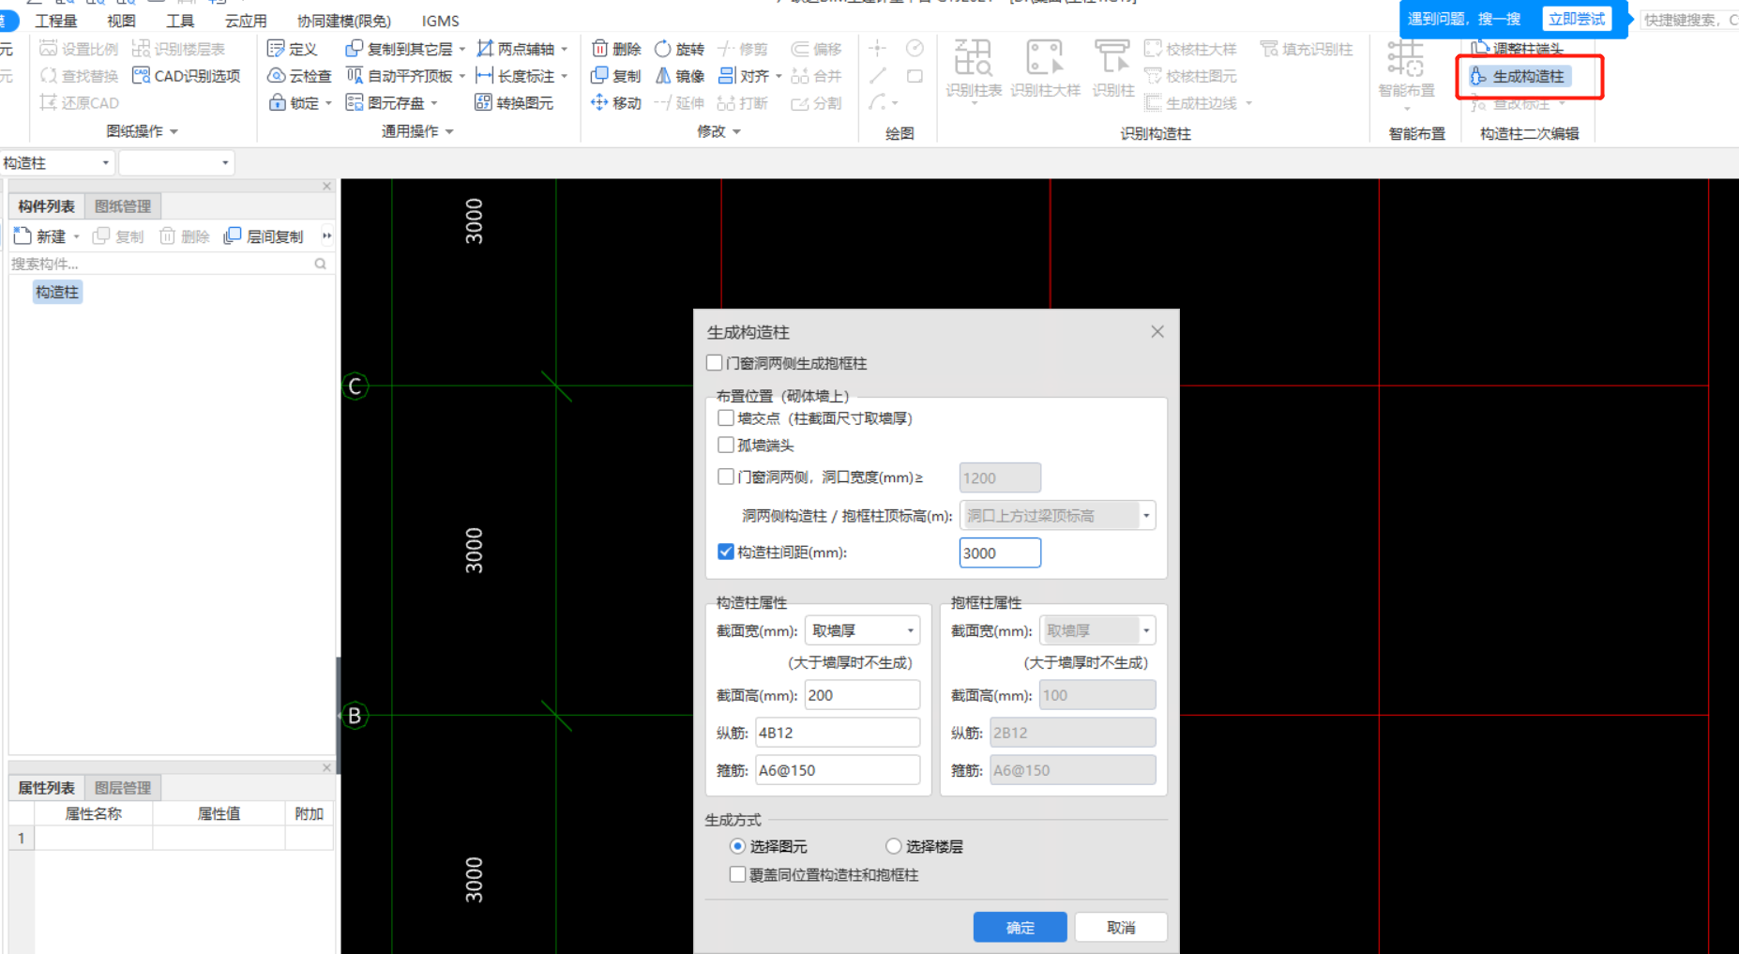The width and height of the screenshot is (1739, 954).
Task: Open the 工具 menu tab
Action: tap(180, 21)
